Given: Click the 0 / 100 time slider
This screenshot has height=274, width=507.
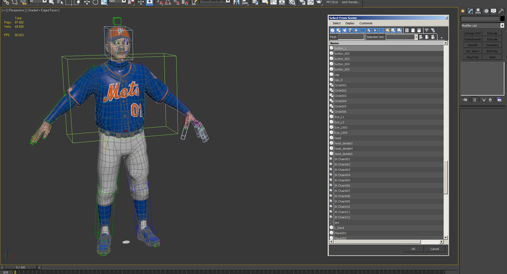Looking at the screenshot, I should click(20, 267).
